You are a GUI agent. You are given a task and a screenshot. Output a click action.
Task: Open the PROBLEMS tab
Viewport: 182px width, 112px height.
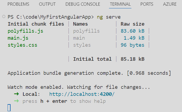(x=18, y=4)
